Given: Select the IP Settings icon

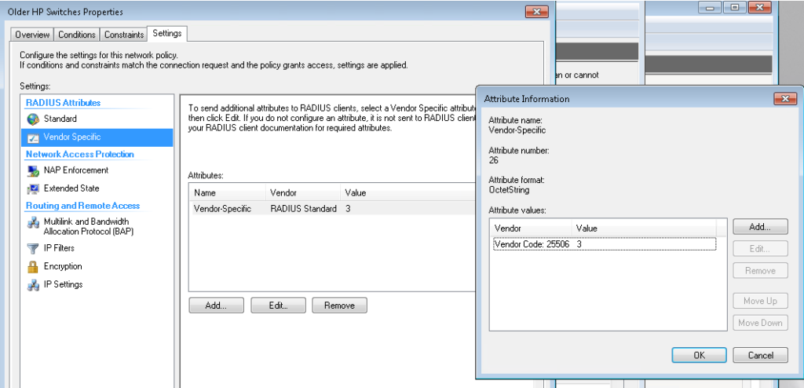Looking at the screenshot, I should click(x=32, y=285).
